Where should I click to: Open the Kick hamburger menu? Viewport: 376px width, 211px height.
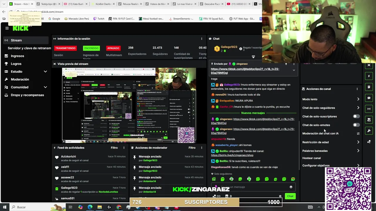point(7,28)
